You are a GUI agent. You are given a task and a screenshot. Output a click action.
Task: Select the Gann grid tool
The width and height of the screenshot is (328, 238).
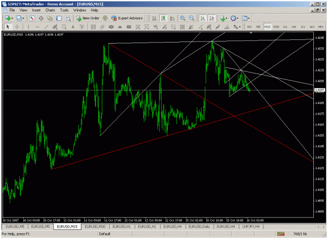[182, 27]
